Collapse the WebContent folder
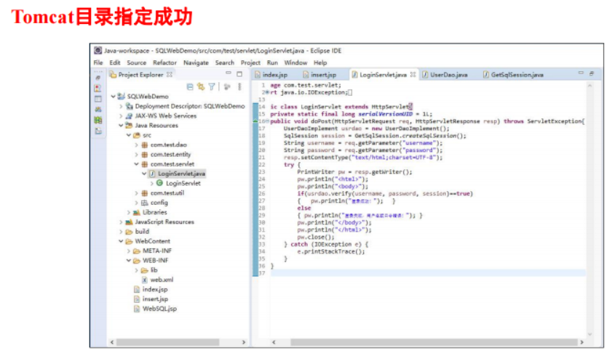This screenshot has width=612, height=353. [x=121, y=241]
